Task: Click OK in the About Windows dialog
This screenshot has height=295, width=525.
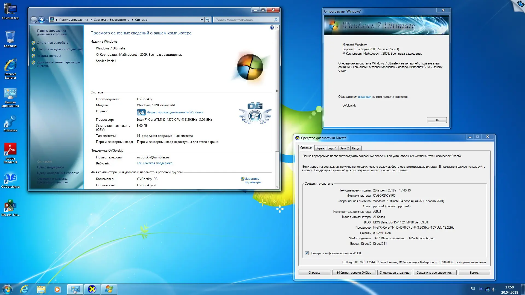Action: click(436, 120)
